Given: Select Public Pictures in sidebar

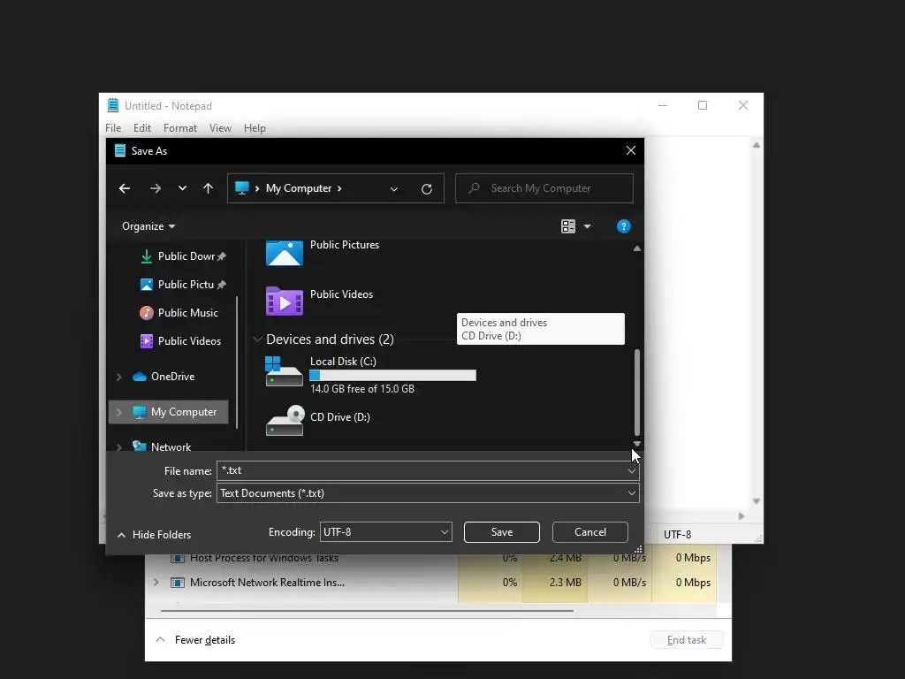Looking at the screenshot, I should (184, 284).
